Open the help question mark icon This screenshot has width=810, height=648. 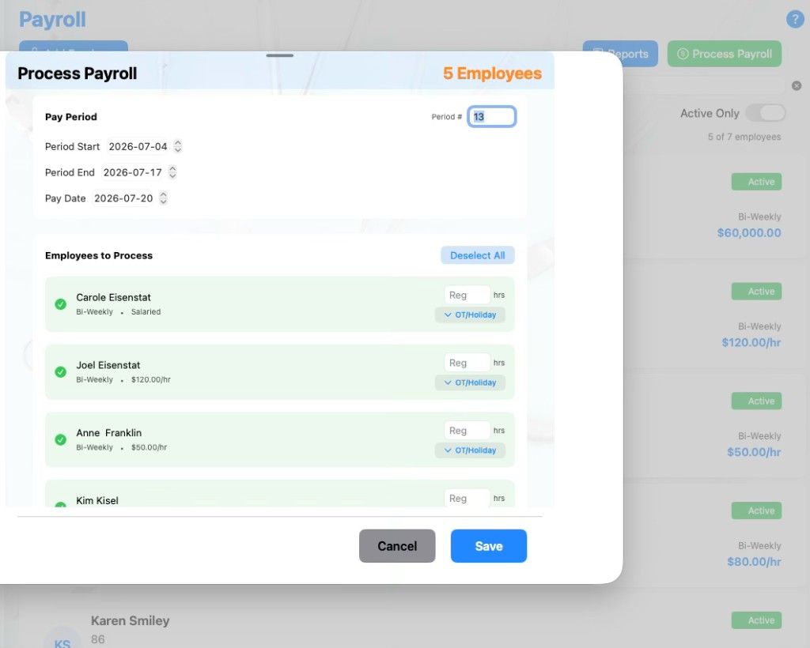coord(795,20)
